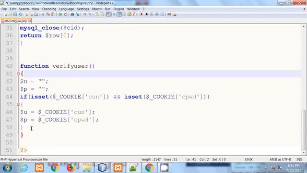The image size is (307, 173).
Task: Click line number 44 in the margin
Action: coord(9,97)
